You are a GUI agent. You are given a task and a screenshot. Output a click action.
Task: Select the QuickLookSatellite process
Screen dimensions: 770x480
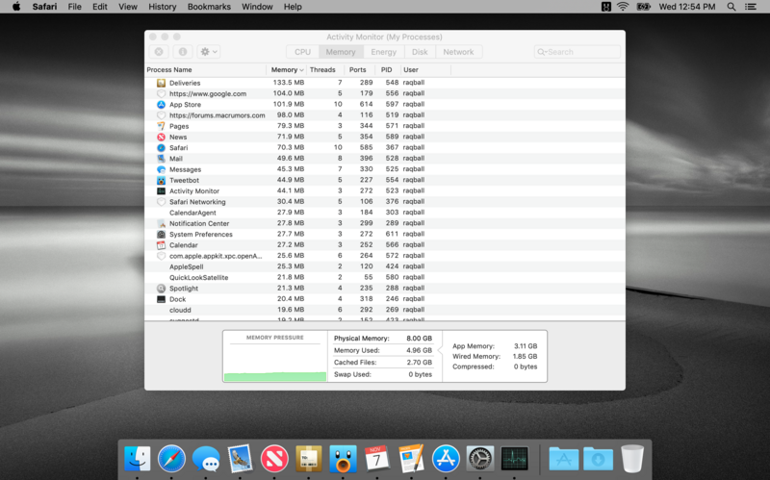pos(385,277)
